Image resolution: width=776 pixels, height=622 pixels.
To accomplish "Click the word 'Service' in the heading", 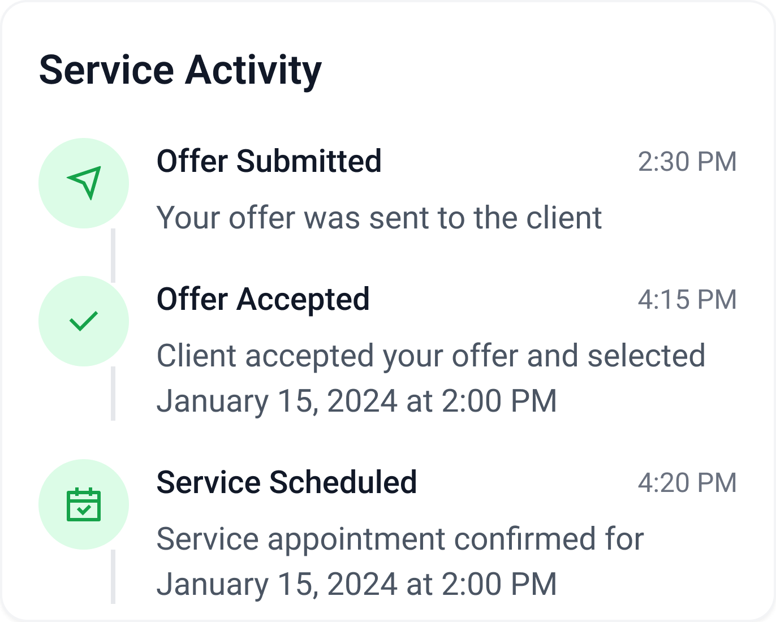I will coord(106,70).
